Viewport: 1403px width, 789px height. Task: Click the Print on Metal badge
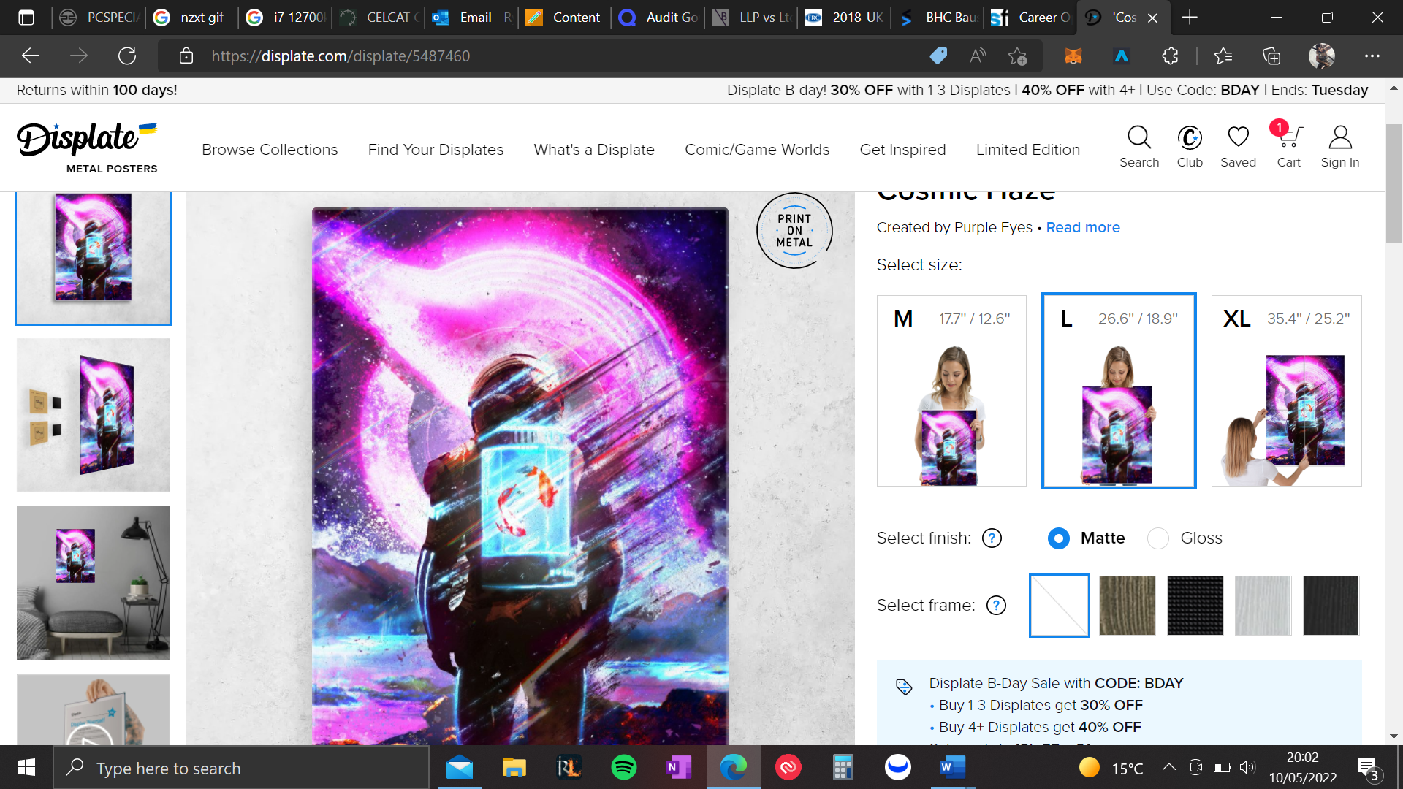794,230
